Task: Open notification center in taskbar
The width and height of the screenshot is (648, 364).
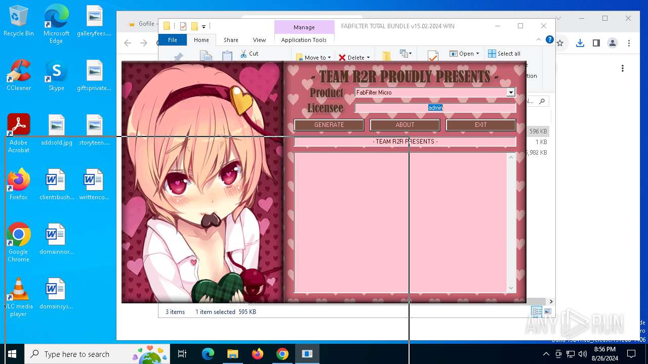Action: pyautogui.click(x=631, y=354)
